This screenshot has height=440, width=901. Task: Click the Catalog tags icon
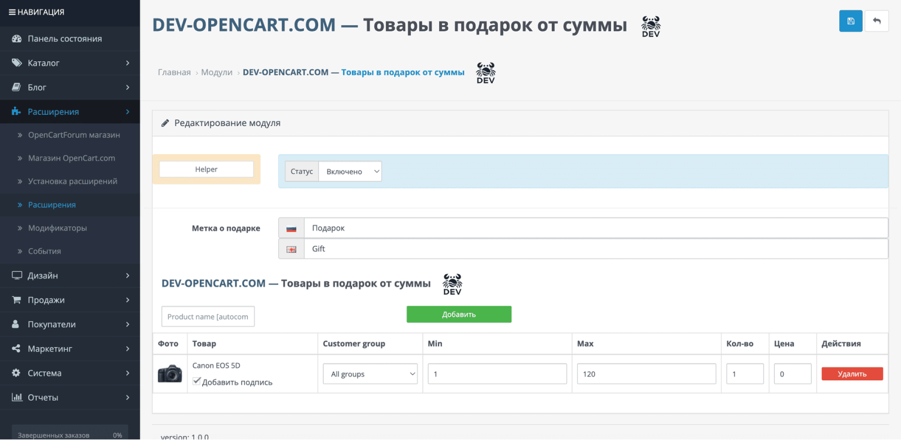tap(16, 62)
